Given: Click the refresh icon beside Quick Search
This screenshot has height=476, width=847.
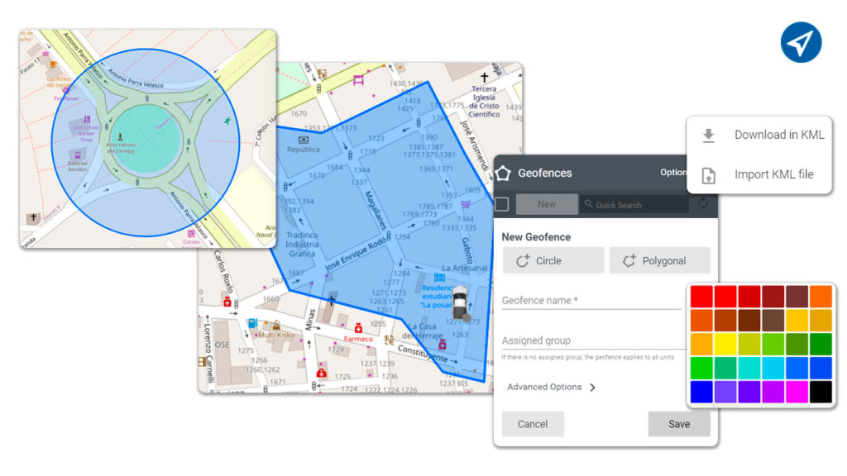Looking at the screenshot, I should click(702, 204).
